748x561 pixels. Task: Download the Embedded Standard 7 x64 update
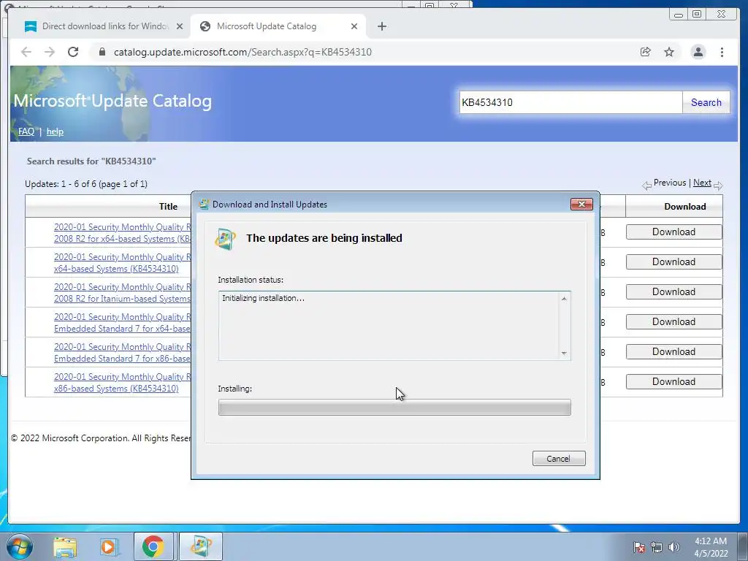(673, 322)
